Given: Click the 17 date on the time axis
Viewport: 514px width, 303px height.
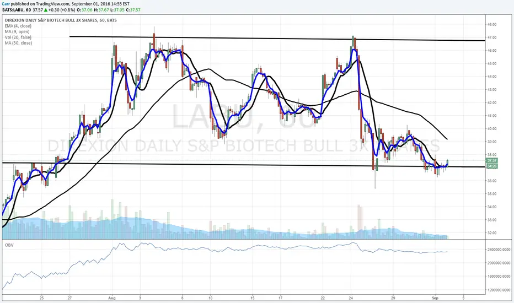Looking at the screenshot, I should point(281,298).
